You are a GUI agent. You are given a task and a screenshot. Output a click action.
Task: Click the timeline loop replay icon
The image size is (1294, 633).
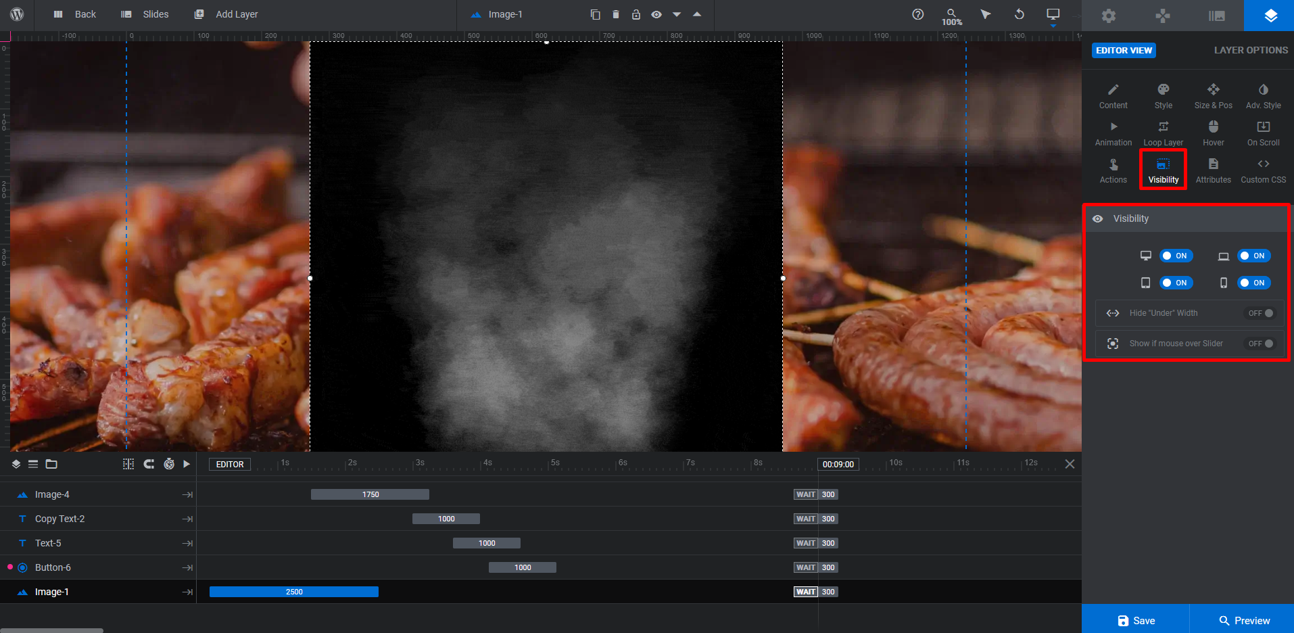pyautogui.click(x=149, y=464)
